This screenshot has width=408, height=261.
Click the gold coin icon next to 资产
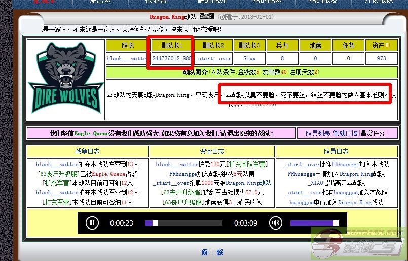click(388, 45)
